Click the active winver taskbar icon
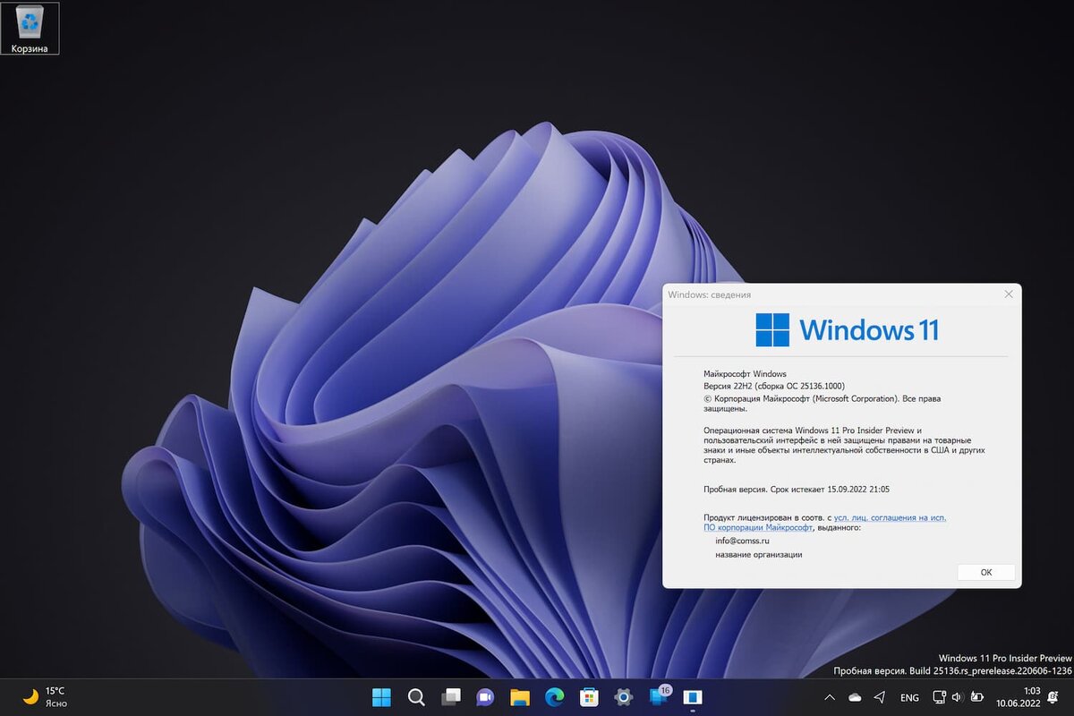1074x716 pixels. pos(693,697)
